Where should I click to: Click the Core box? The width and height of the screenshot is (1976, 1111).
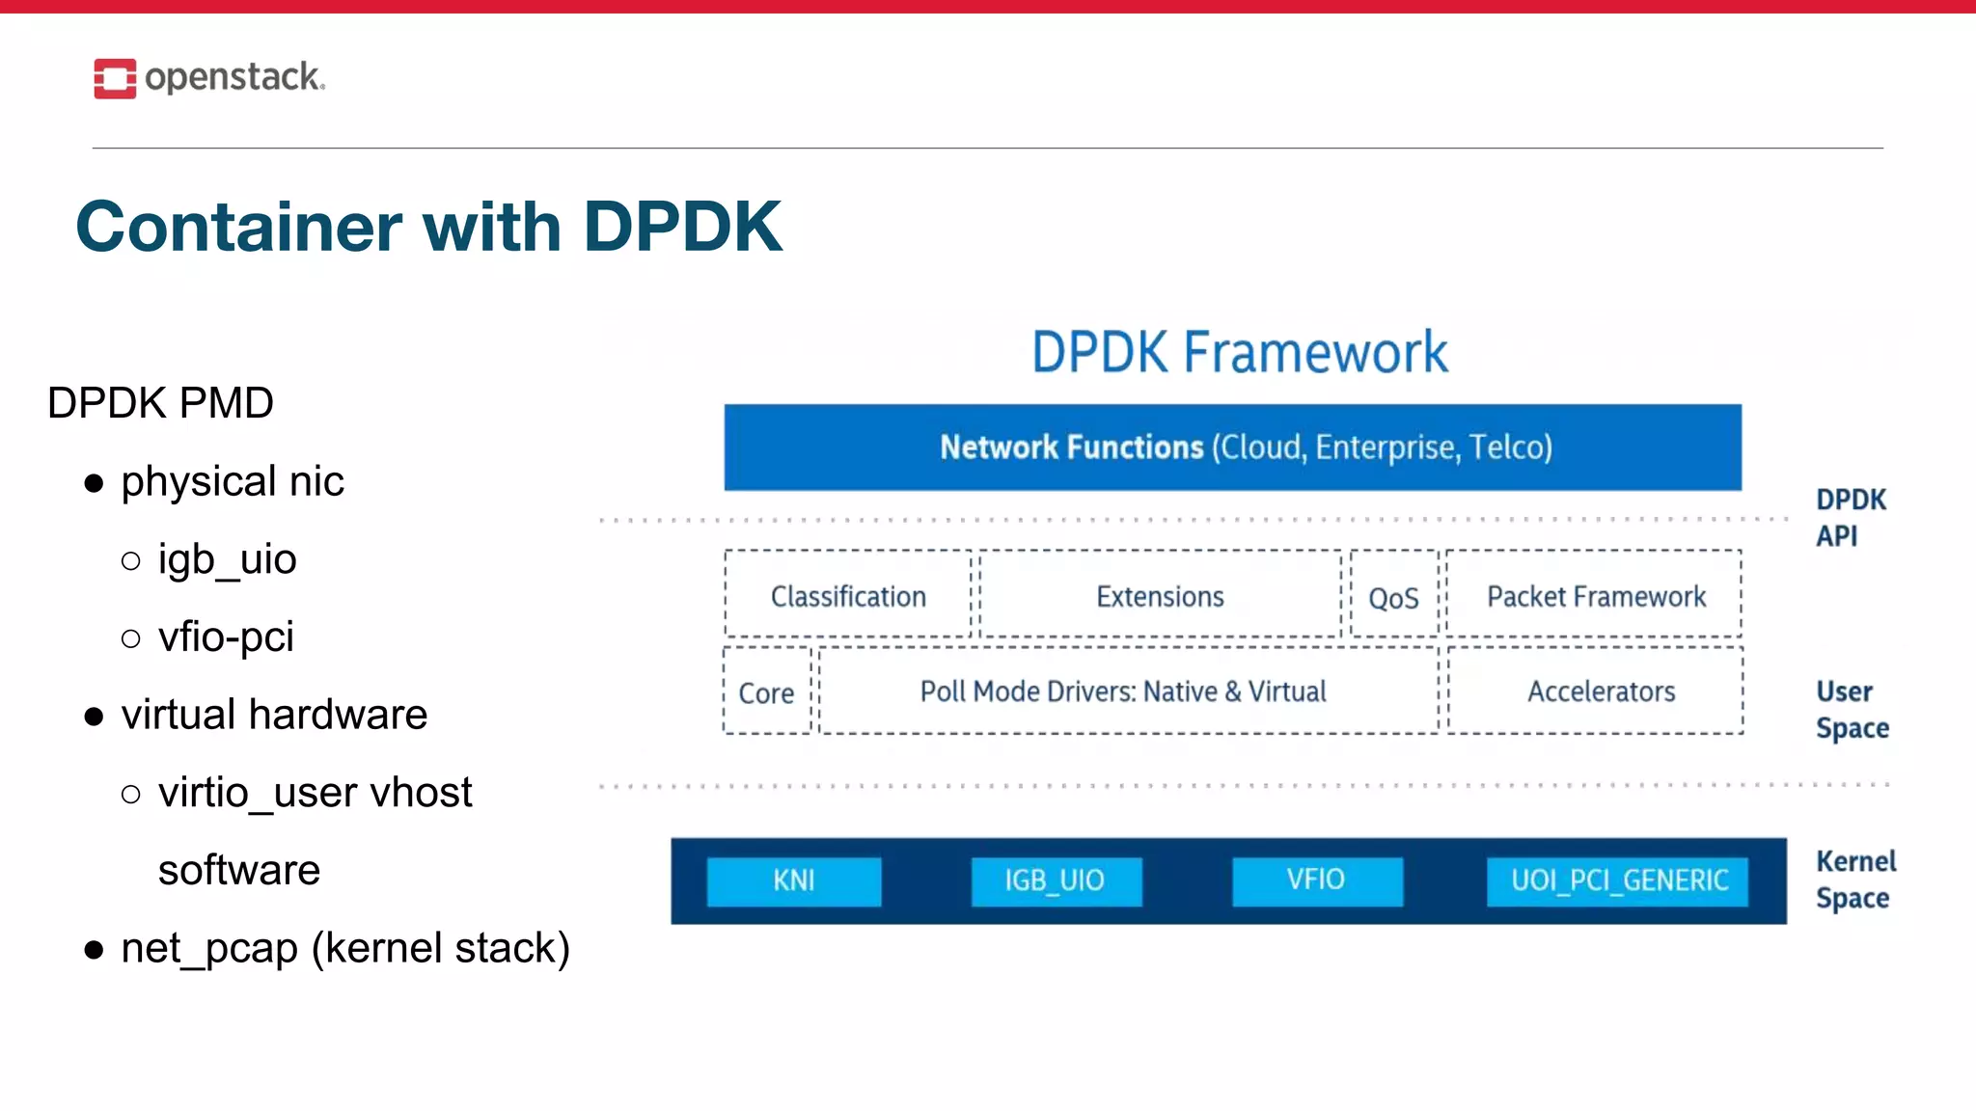pyautogui.click(x=767, y=691)
